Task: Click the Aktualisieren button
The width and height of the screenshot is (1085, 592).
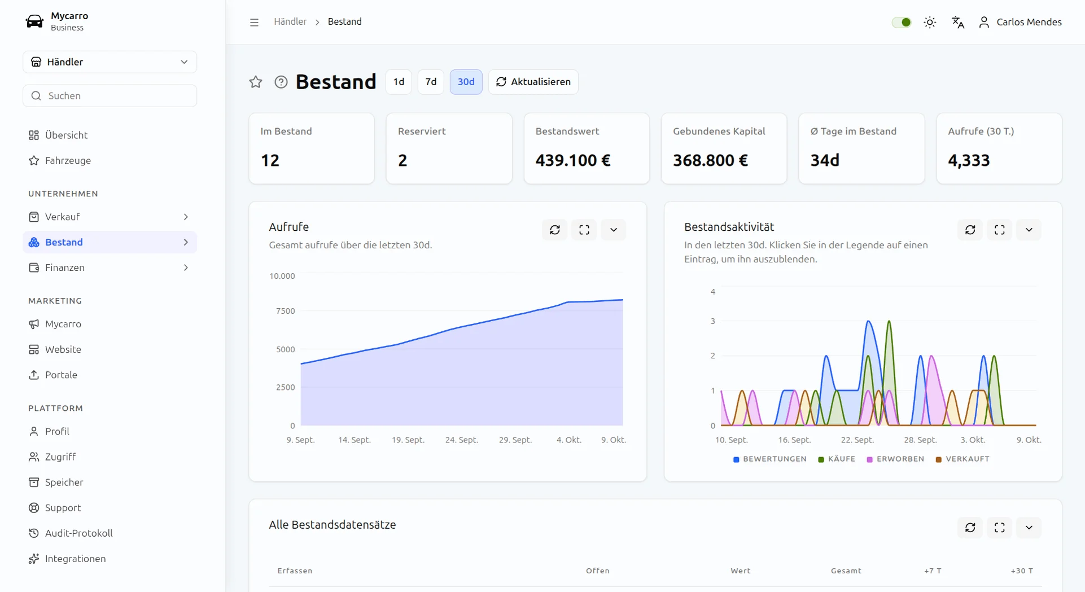Action: [533, 82]
